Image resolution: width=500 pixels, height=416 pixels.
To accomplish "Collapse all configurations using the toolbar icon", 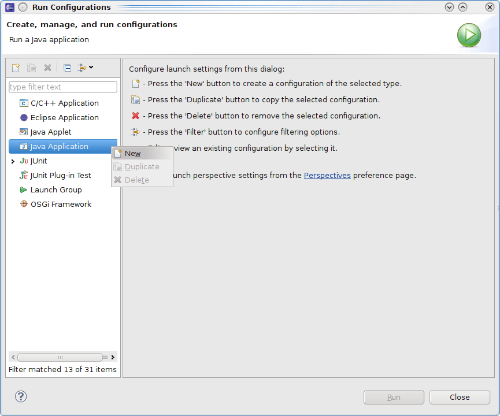I will click(x=67, y=68).
